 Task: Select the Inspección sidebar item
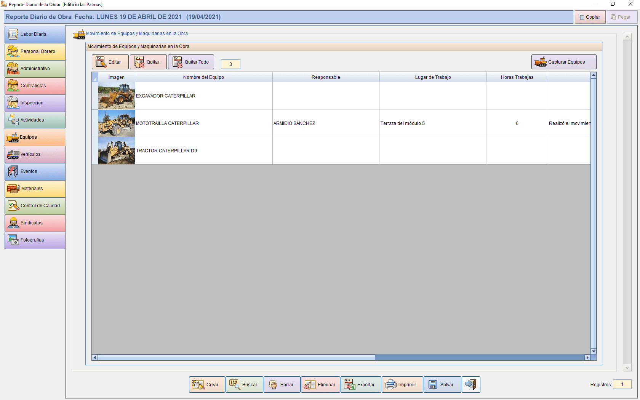click(x=35, y=103)
